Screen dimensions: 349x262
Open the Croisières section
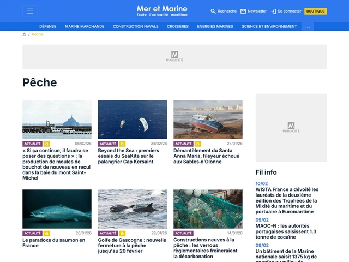pyautogui.click(x=178, y=26)
